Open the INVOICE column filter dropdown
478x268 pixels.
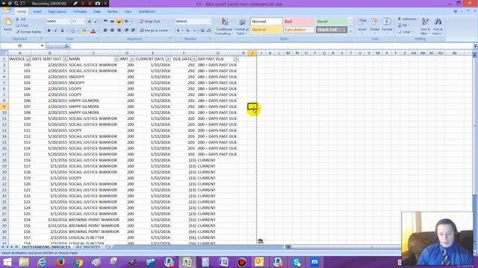[x=28, y=59]
